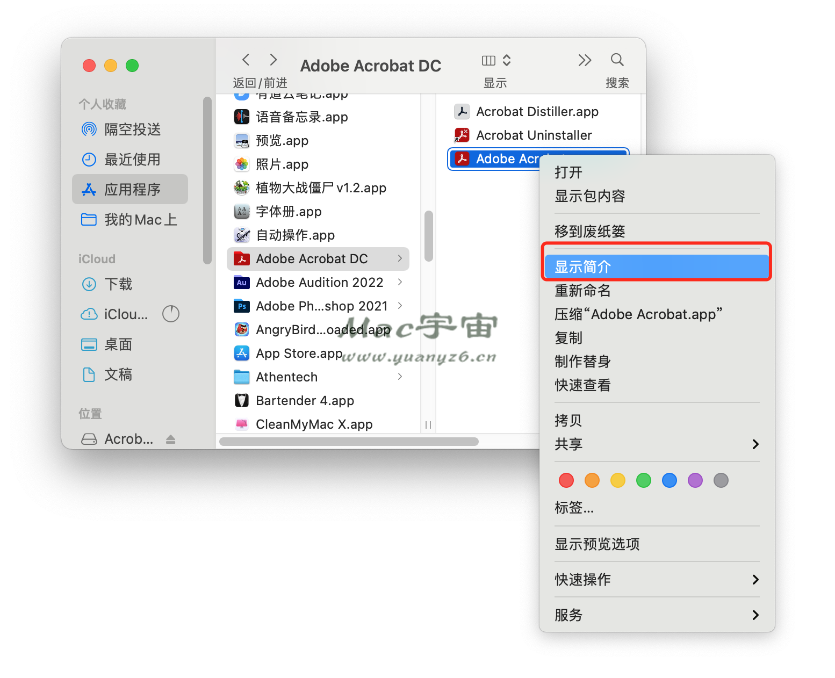Choose 拷贝 from the context menu

(657, 421)
